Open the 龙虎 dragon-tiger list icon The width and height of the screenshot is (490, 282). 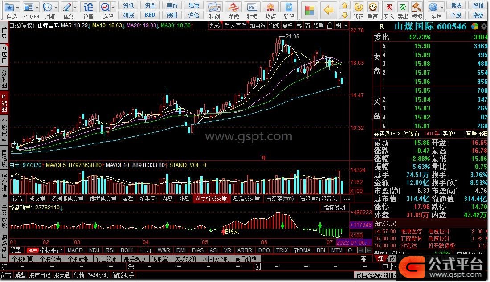point(233,7)
